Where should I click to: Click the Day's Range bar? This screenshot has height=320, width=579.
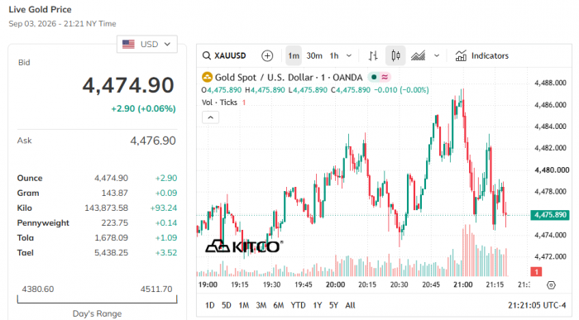click(97, 299)
